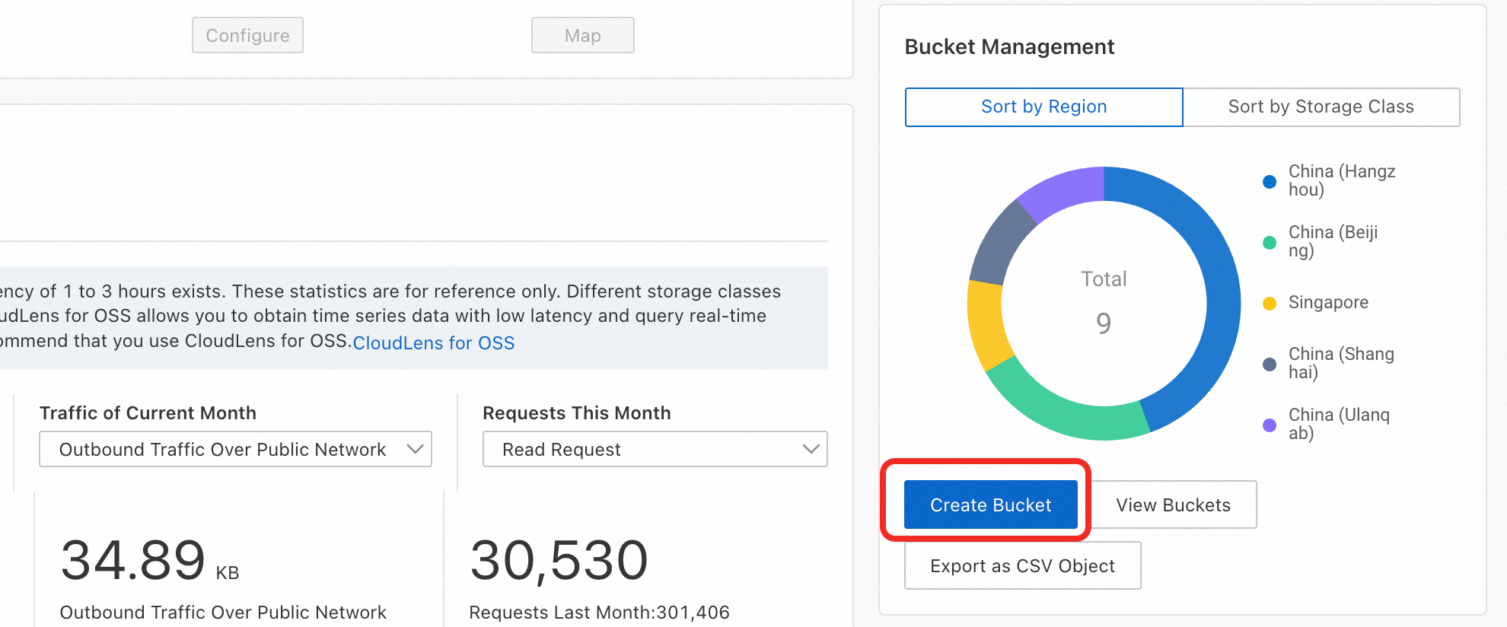
Task: Toggle China (Shanghai) gray legend dot
Action: [x=1270, y=364]
